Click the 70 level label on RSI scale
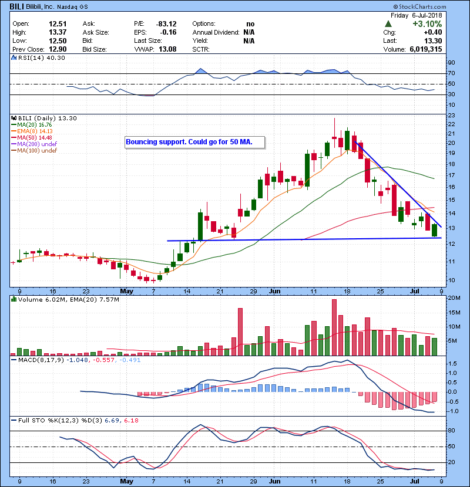Viewport: 470px width, 487px height. pyautogui.click(x=451, y=73)
